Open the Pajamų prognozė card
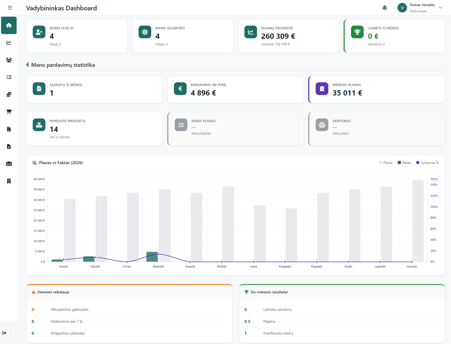451x344 pixels. tap(288, 36)
